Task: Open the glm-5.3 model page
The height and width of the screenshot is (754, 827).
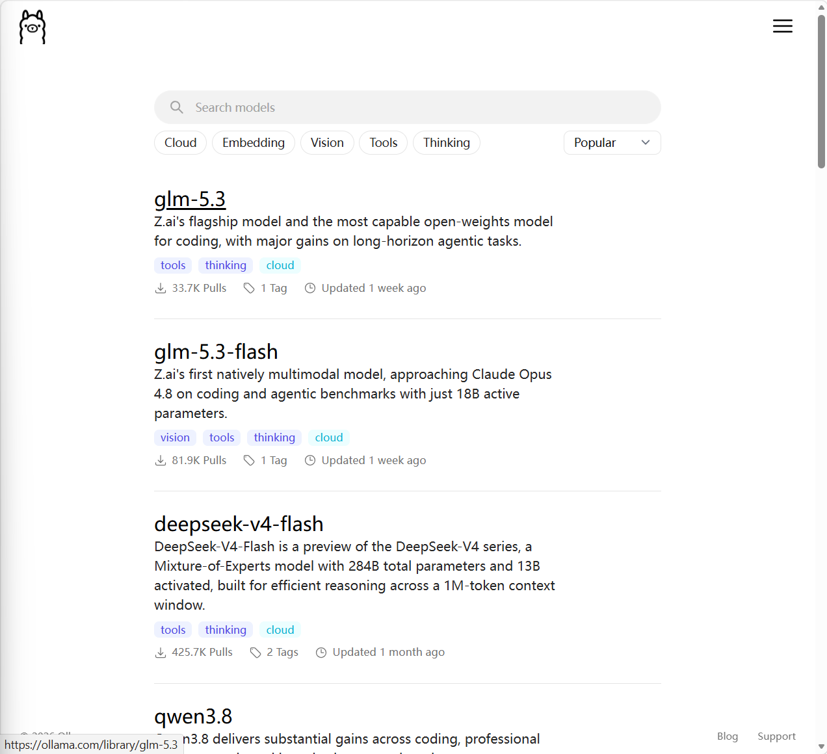Action: click(190, 199)
